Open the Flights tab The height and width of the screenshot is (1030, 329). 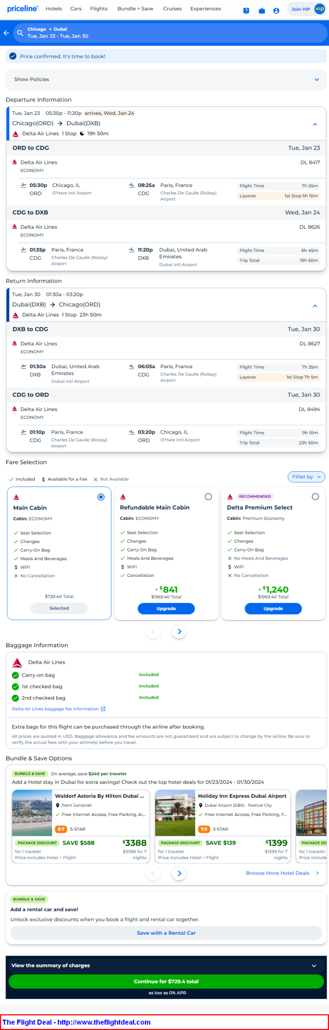[x=99, y=9]
